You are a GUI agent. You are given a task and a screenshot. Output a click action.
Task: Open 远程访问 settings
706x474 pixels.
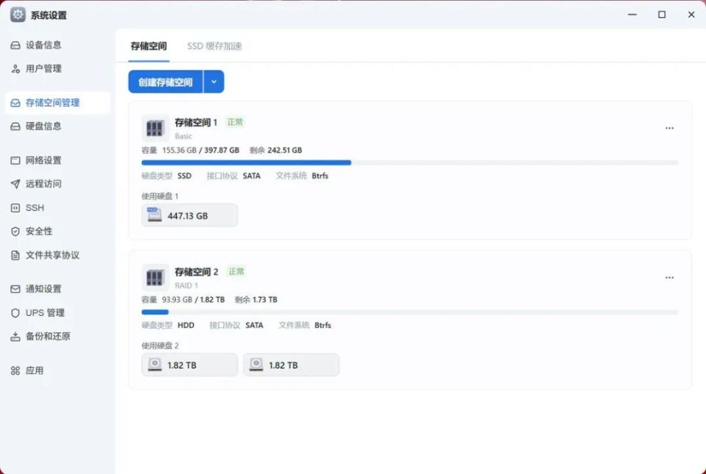point(15,184)
